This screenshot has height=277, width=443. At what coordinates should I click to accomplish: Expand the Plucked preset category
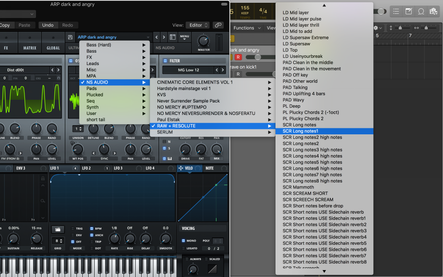tap(114, 95)
